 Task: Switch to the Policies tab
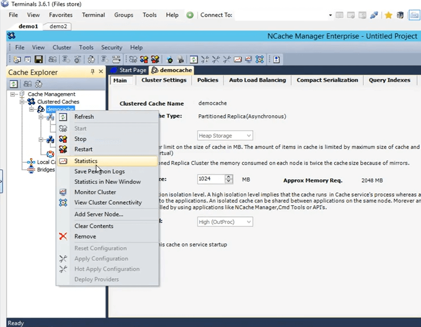click(x=208, y=80)
